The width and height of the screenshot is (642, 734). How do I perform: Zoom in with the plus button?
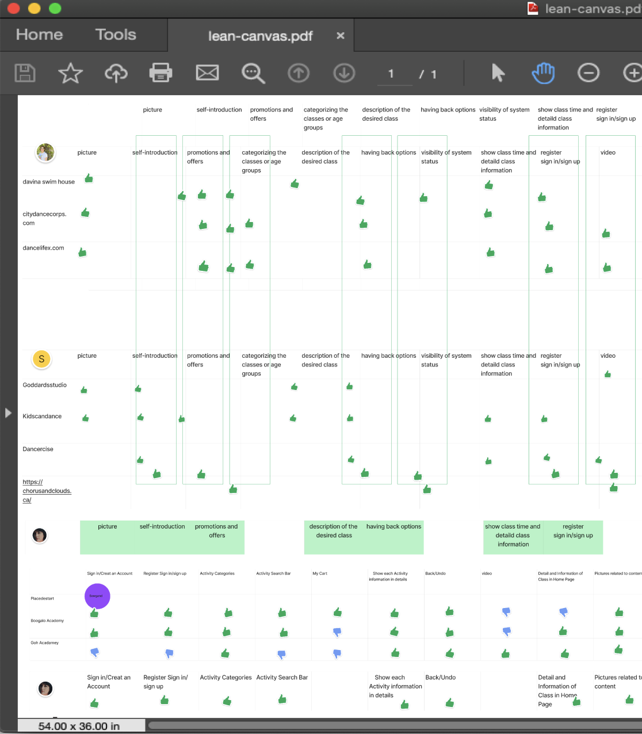[x=633, y=73]
